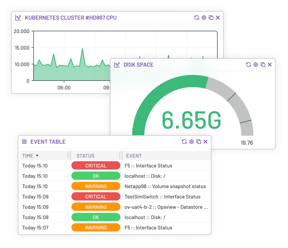The image size is (288, 248).
Task: Open Event Table settings gear
Action: [191, 142]
